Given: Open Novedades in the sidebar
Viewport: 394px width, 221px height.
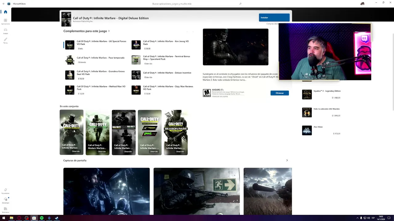Looking at the screenshot, I should coord(5,191).
